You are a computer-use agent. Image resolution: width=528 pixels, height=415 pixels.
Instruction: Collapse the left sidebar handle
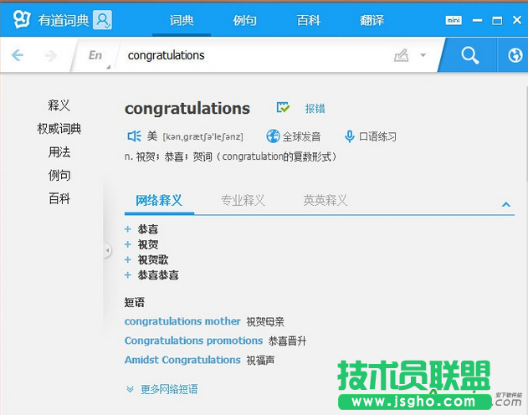107,250
